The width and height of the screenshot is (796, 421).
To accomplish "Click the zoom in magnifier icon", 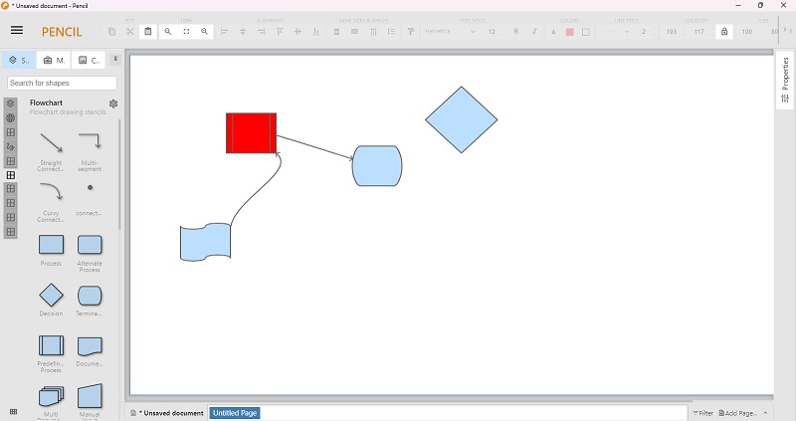I will click(x=205, y=32).
